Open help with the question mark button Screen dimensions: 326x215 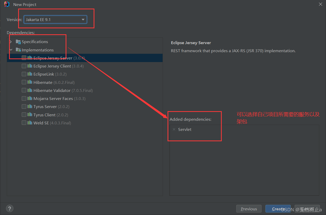10,208
